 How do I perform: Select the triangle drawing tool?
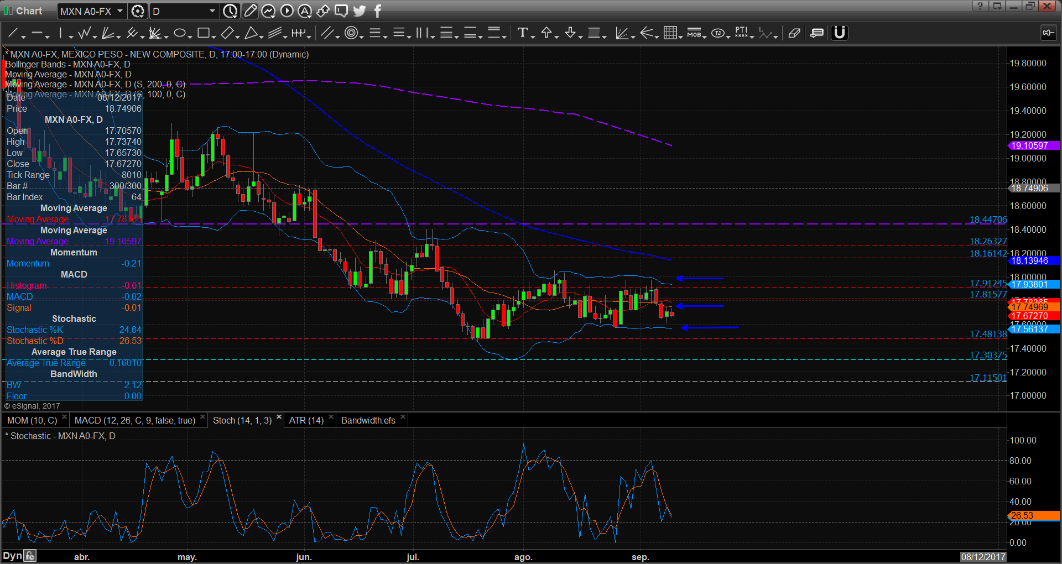point(251,33)
